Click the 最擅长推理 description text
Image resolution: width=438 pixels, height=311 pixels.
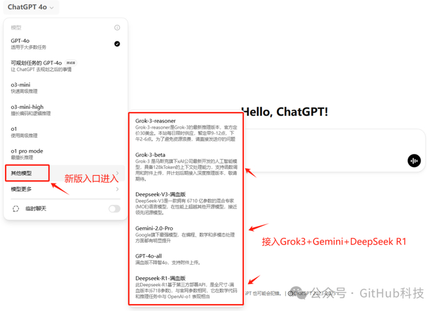coord(22,158)
